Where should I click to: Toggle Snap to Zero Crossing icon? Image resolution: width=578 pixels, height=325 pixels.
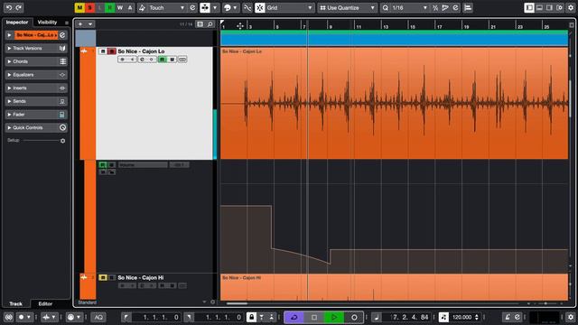coord(247,8)
